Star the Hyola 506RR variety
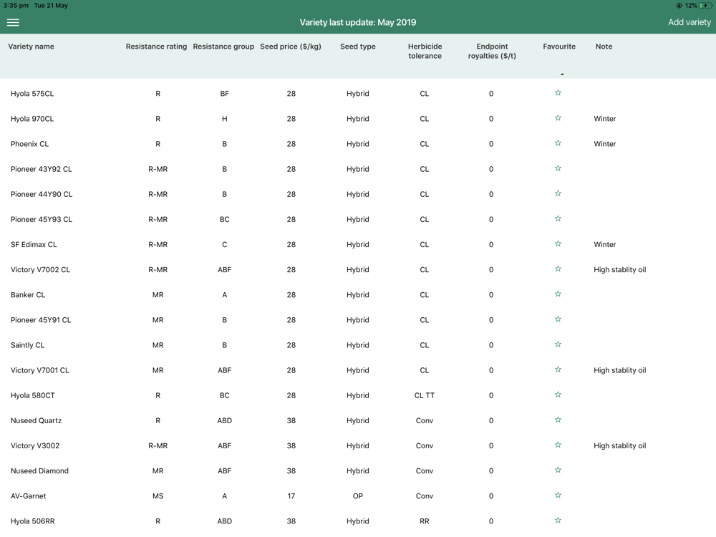Screen dimensions: 716x537 tap(558, 520)
